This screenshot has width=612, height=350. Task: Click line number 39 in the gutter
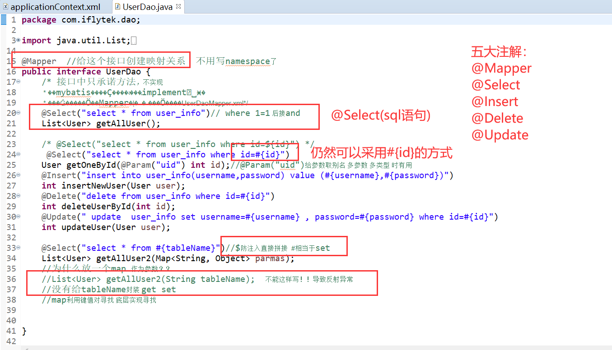coord(12,310)
